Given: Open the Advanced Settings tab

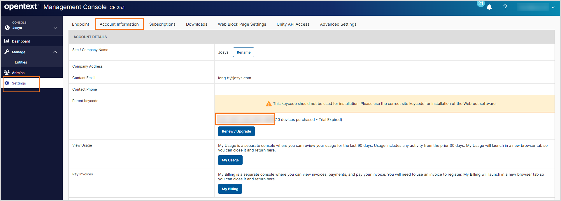Looking at the screenshot, I should [338, 24].
